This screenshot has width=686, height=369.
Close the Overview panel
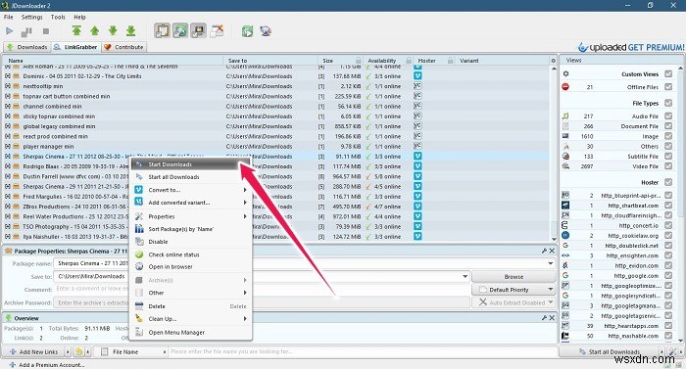pos(552,318)
